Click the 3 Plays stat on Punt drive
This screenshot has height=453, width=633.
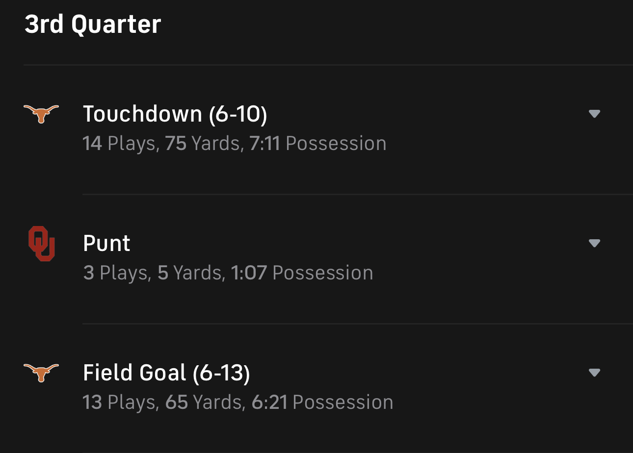(x=116, y=273)
